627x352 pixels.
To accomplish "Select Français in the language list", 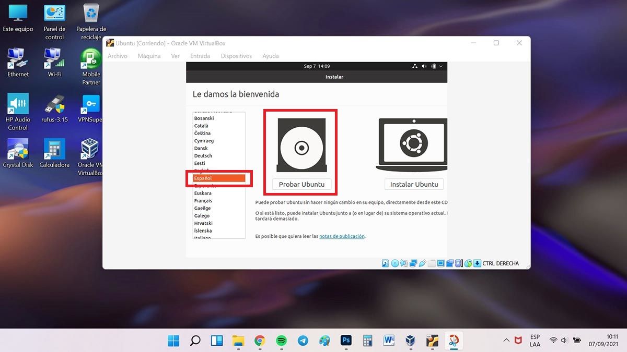I will click(x=203, y=201).
